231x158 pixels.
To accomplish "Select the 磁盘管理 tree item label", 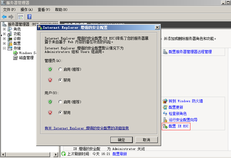I will click(x=26, y=58).
